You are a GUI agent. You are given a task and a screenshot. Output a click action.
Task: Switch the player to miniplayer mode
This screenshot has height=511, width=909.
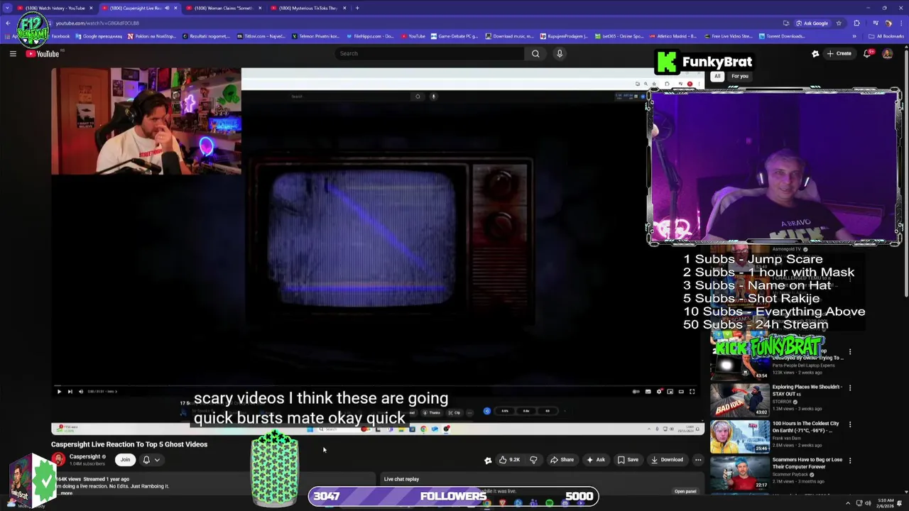click(670, 391)
